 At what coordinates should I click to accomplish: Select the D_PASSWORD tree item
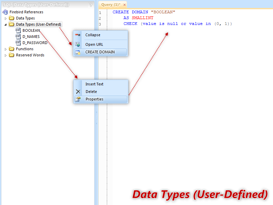point(35,43)
